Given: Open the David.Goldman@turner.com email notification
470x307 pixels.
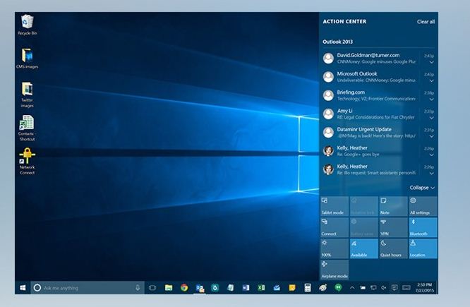Looking at the screenshot, I should click(378, 58).
